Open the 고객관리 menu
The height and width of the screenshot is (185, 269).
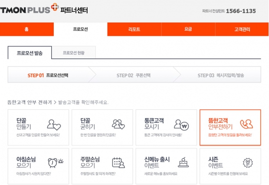pyautogui.click(x=242, y=29)
